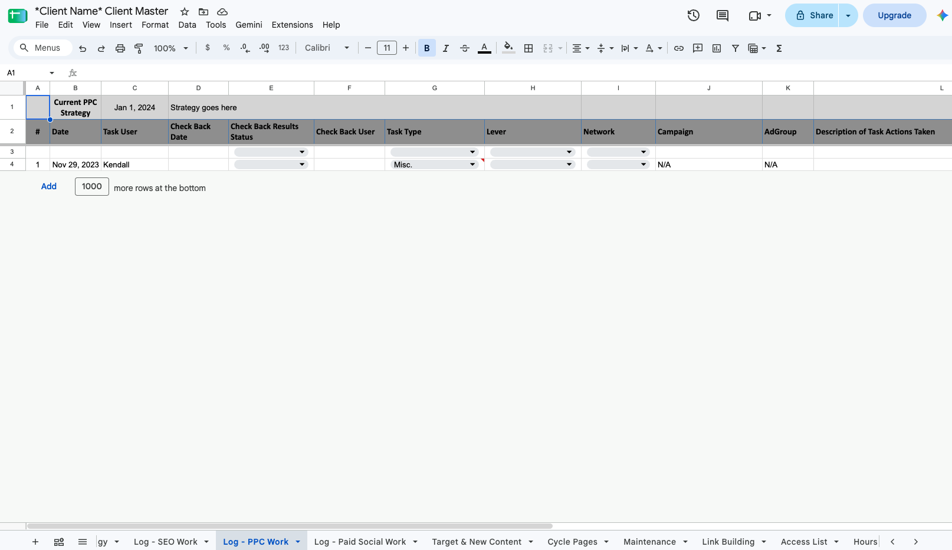Screen dimensions: 952x550
Task: Click the rows count 1000 field
Action: pyautogui.click(x=92, y=186)
